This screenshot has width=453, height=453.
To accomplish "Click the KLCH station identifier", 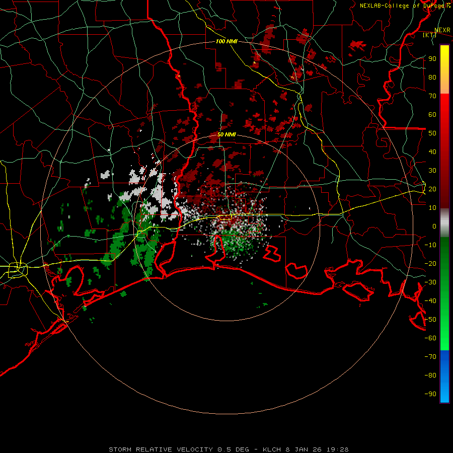I will click(272, 449).
